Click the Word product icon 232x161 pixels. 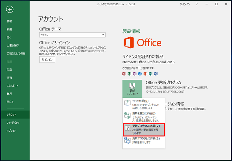point(156,74)
